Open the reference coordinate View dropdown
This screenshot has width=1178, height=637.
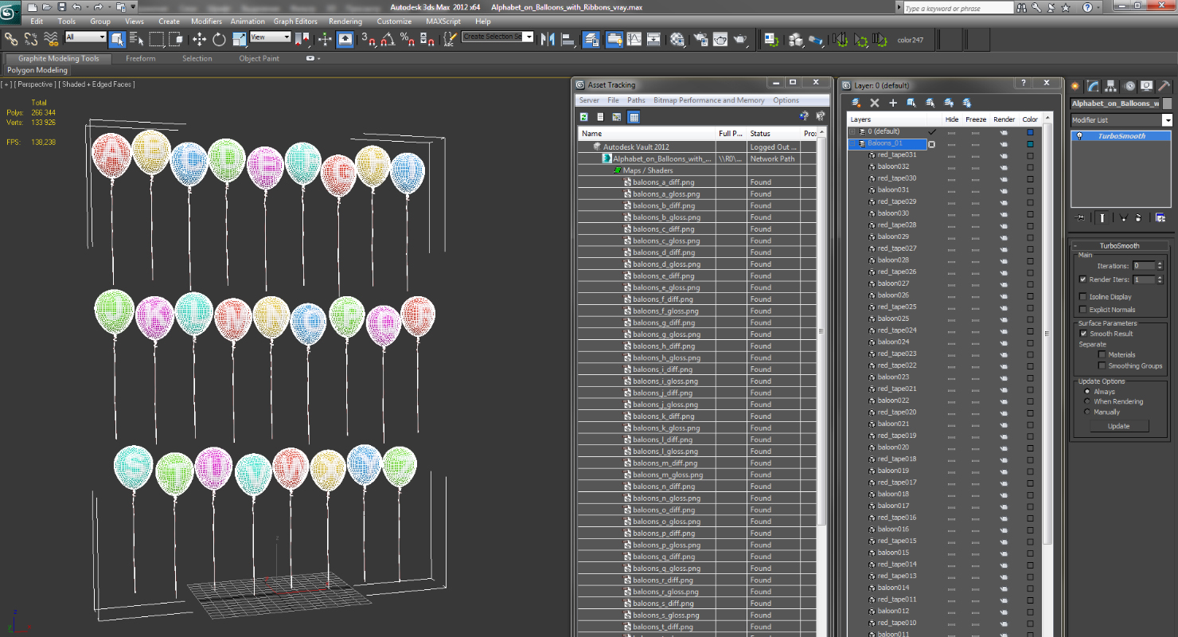pos(270,37)
